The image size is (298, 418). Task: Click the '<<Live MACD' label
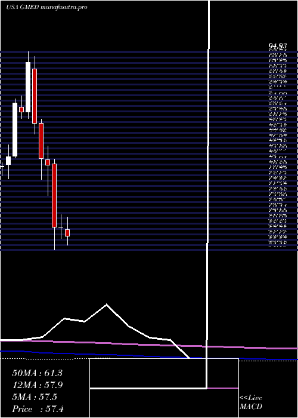click(x=251, y=402)
